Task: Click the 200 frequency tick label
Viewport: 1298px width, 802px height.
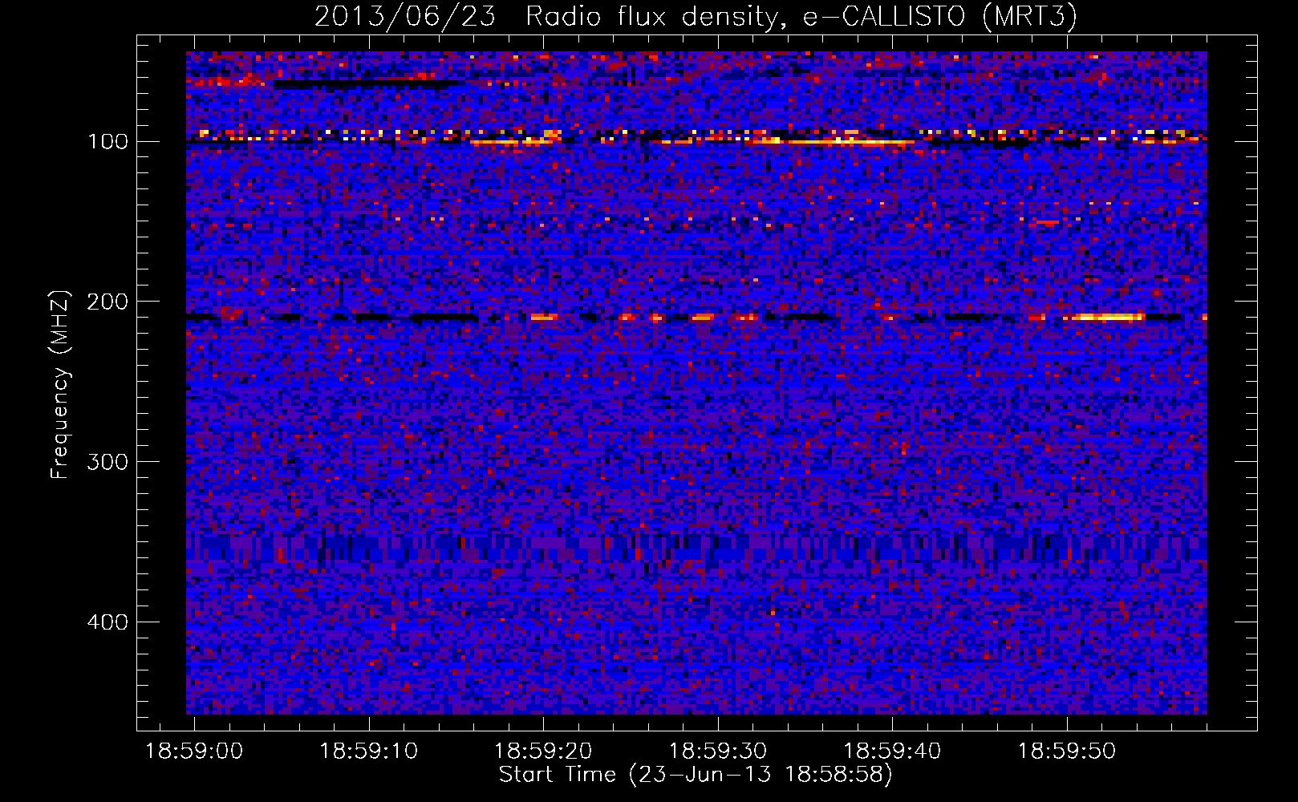Action: (107, 302)
